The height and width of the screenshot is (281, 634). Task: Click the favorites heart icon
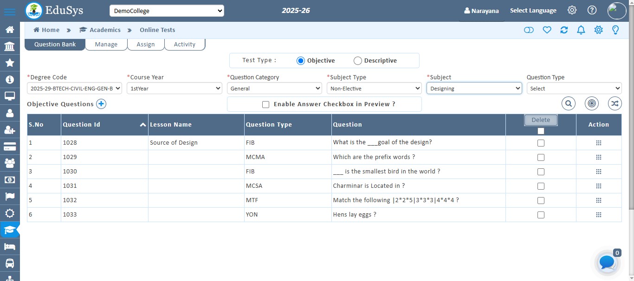point(547,30)
